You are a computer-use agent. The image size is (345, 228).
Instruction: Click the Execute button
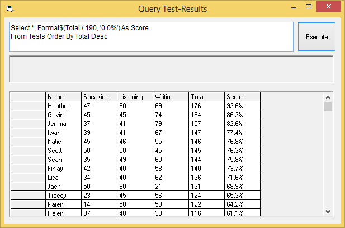pyautogui.click(x=316, y=37)
